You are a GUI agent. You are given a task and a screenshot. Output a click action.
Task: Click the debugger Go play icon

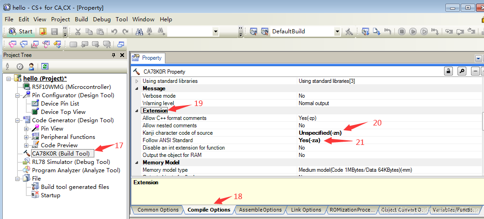point(412,31)
